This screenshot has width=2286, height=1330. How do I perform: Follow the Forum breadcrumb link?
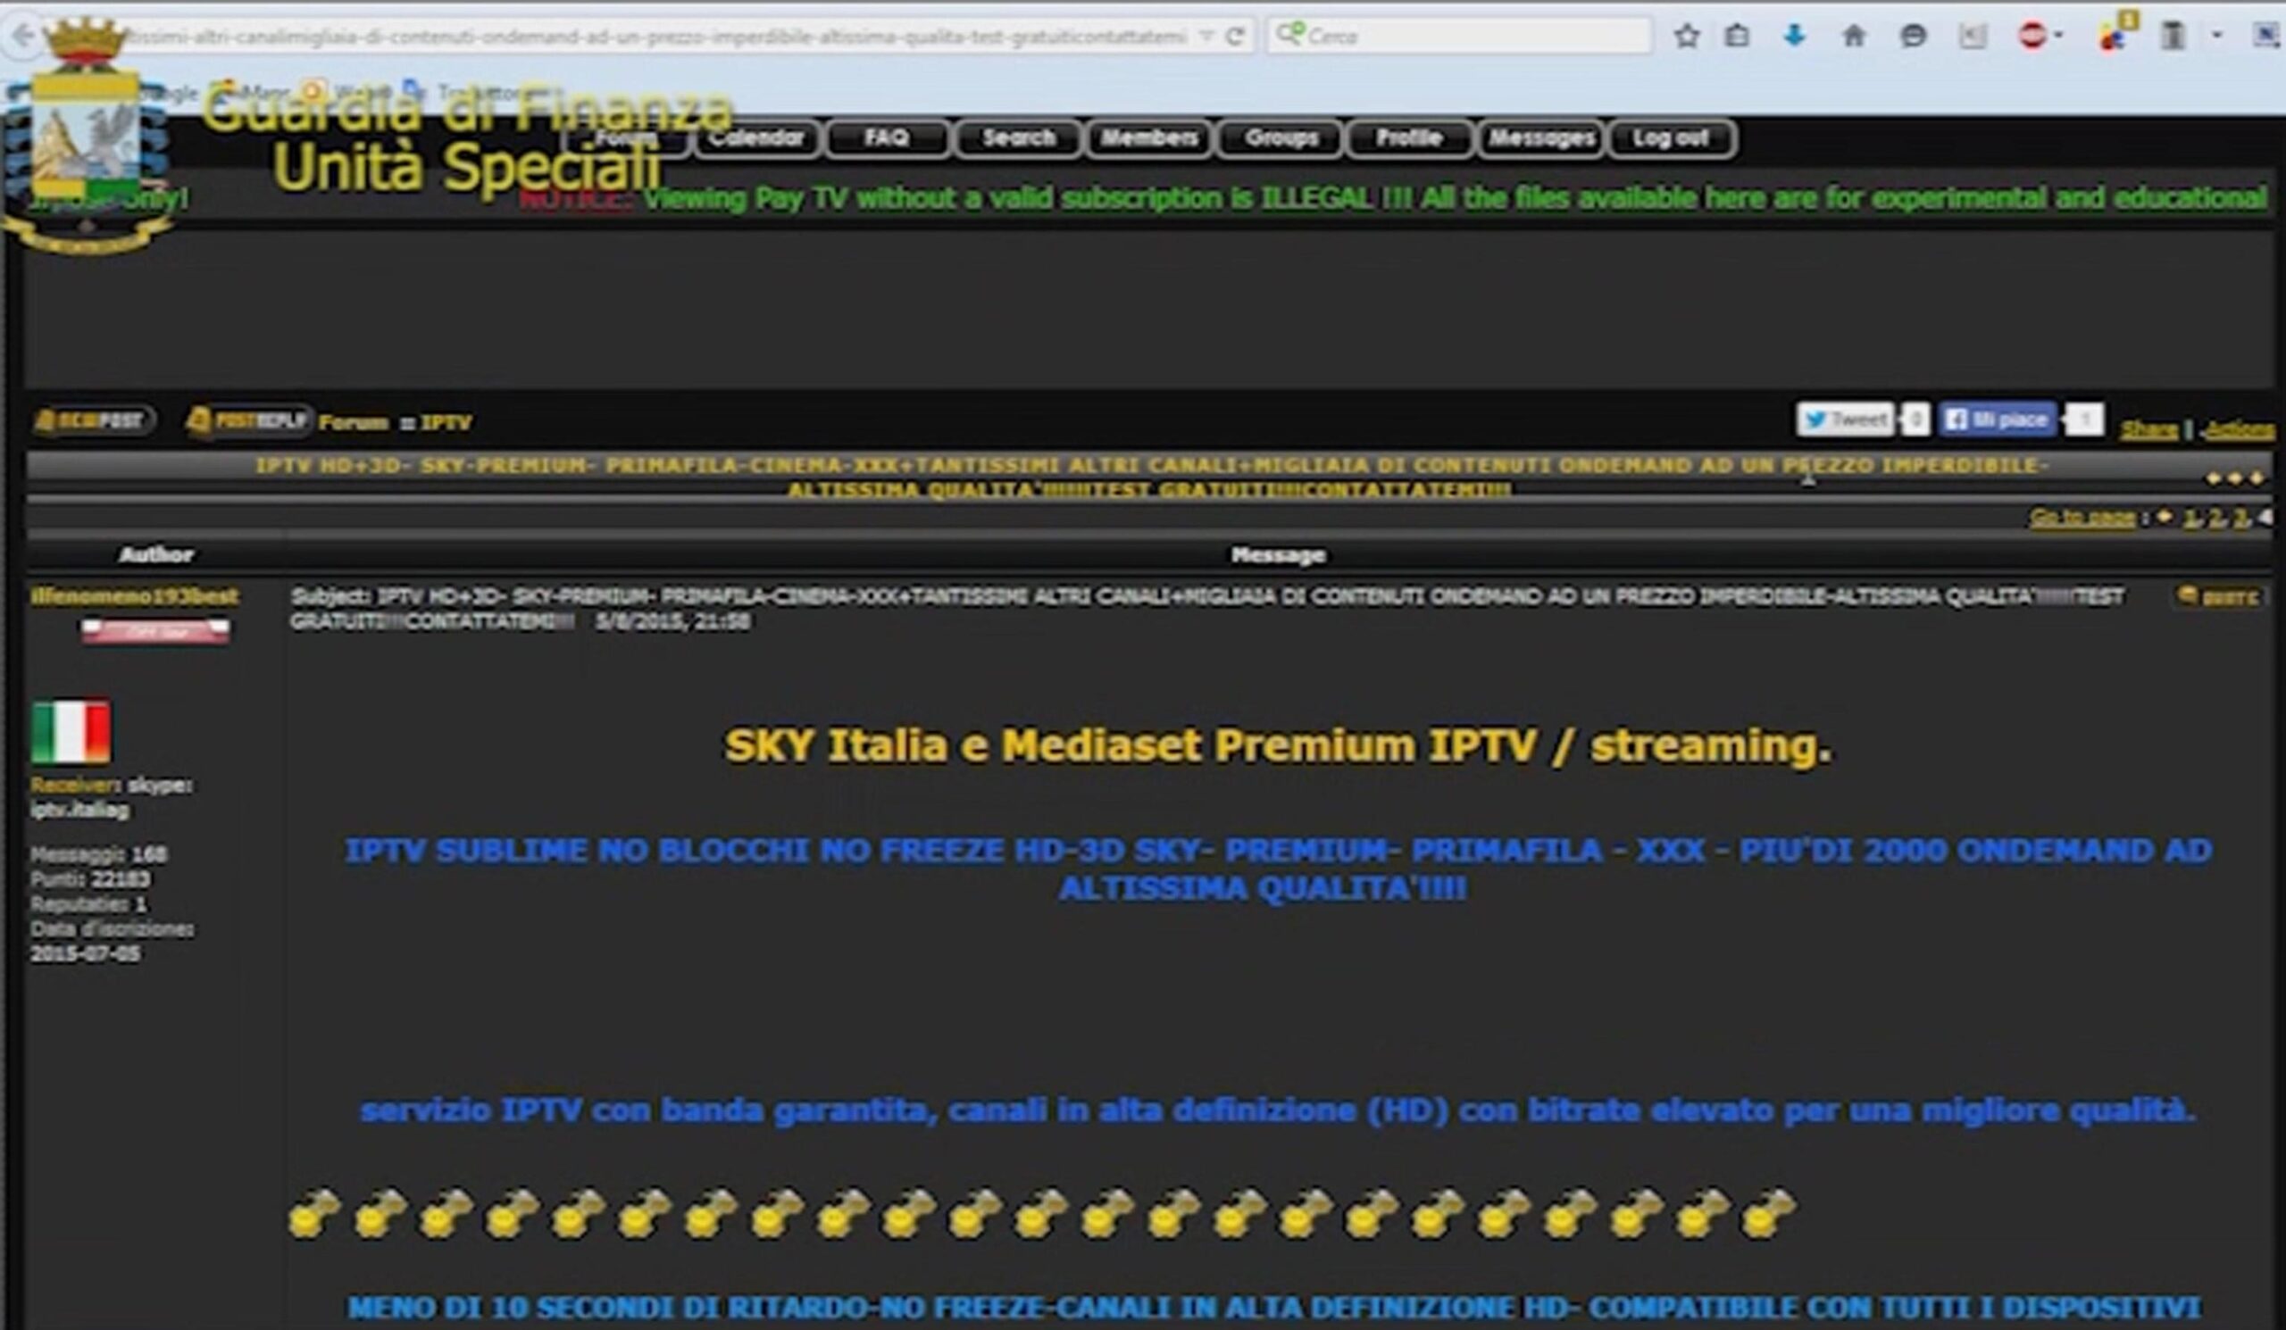pyautogui.click(x=353, y=422)
